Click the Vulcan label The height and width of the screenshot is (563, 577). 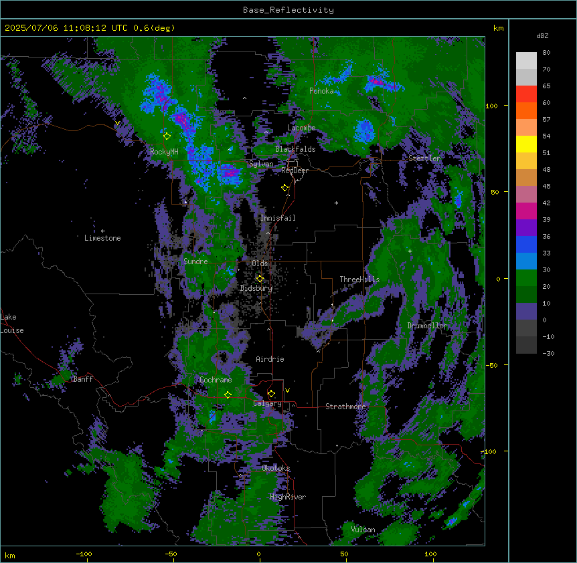[363, 530]
